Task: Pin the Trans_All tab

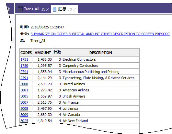Action: (43, 9)
